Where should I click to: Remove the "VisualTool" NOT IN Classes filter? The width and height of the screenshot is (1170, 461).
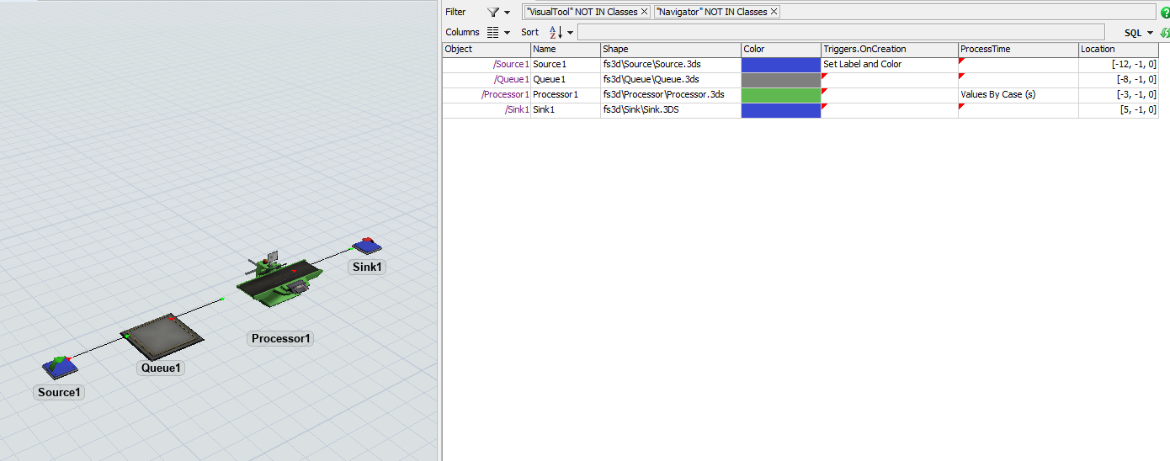click(644, 12)
